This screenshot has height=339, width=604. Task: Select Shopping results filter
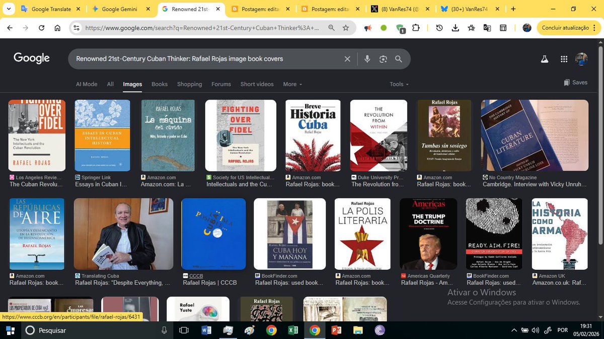[x=189, y=84]
